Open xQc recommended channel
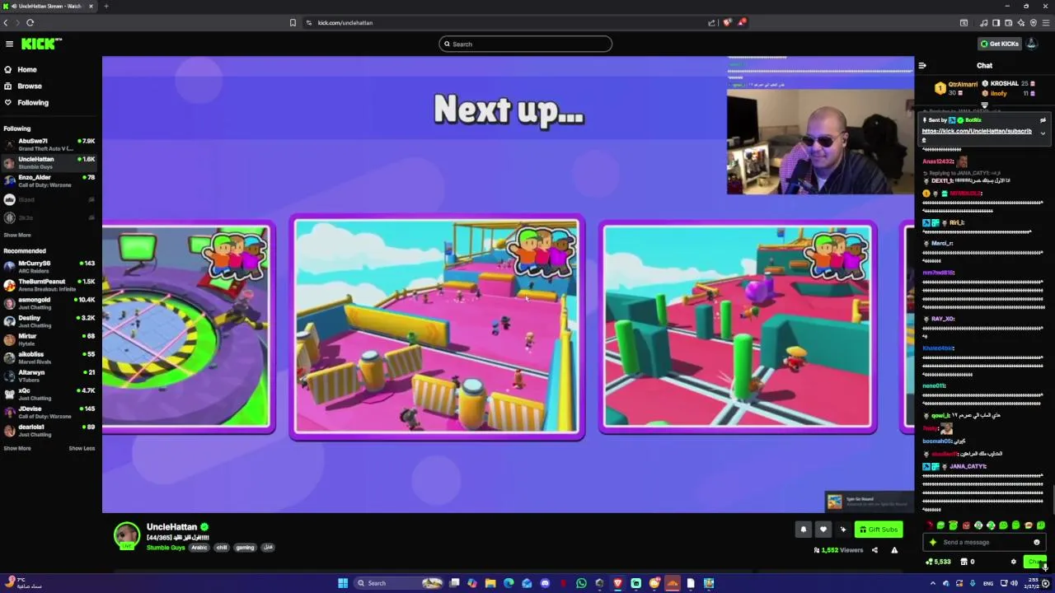1055x593 pixels. coord(49,394)
